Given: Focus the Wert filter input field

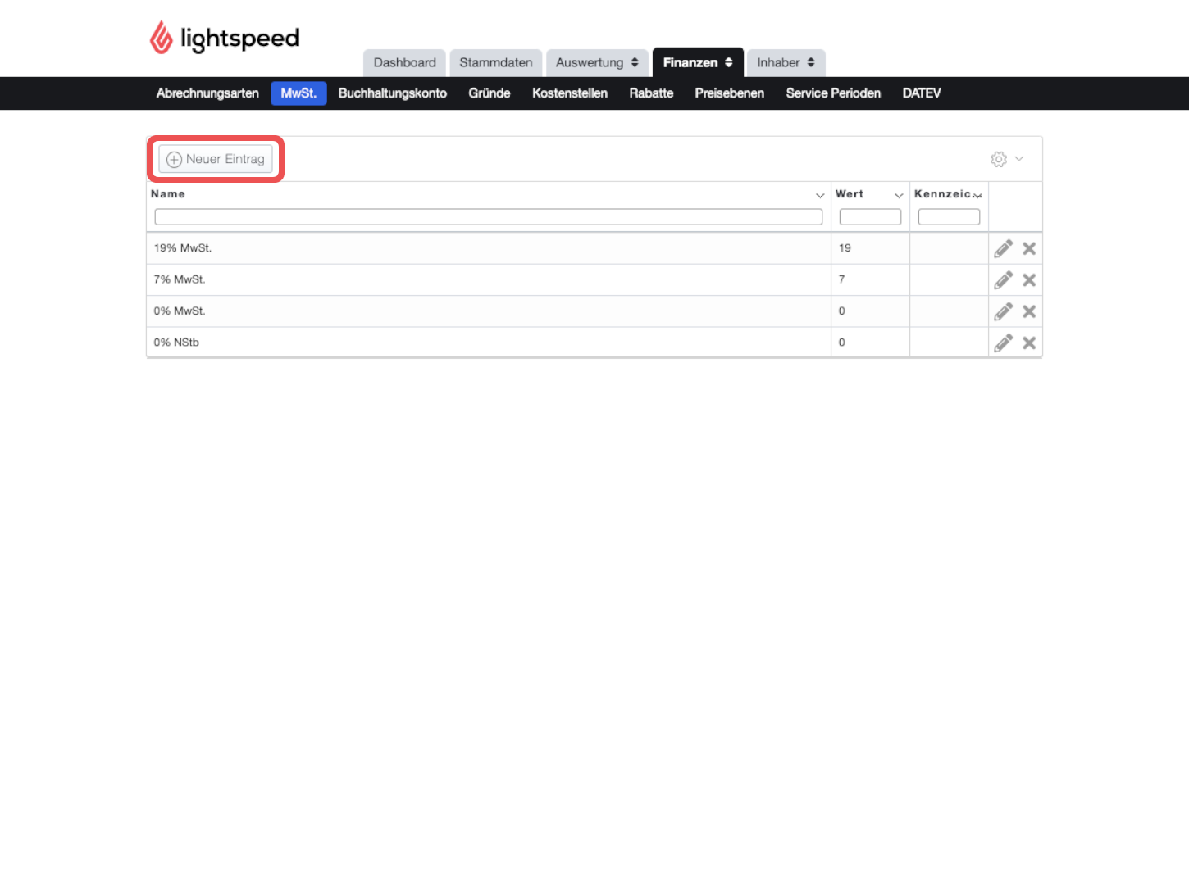Looking at the screenshot, I should (870, 216).
